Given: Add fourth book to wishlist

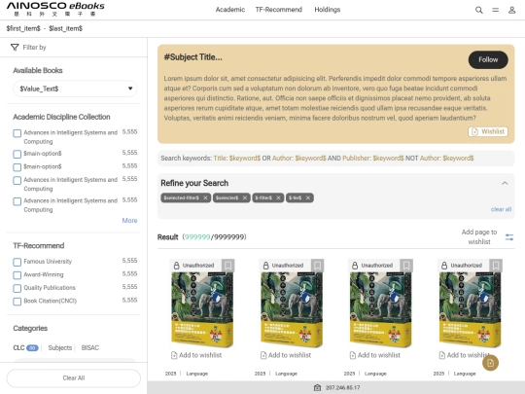Looking at the screenshot, I should (x=465, y=355).
